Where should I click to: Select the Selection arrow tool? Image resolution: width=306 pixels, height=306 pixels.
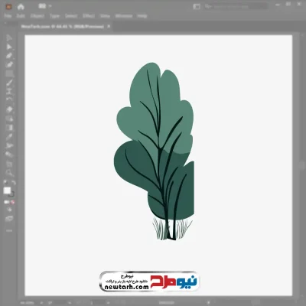[9, 37]
